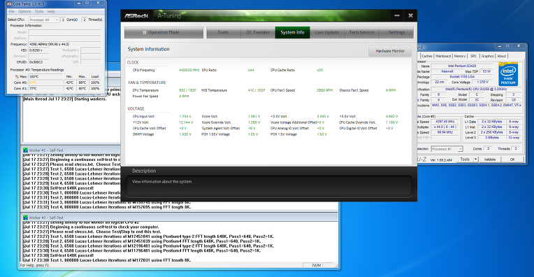Click the Worker #2 - Self-Test title bar
The width and height of the screenshot is (534, 277).
tap(180, 218)
